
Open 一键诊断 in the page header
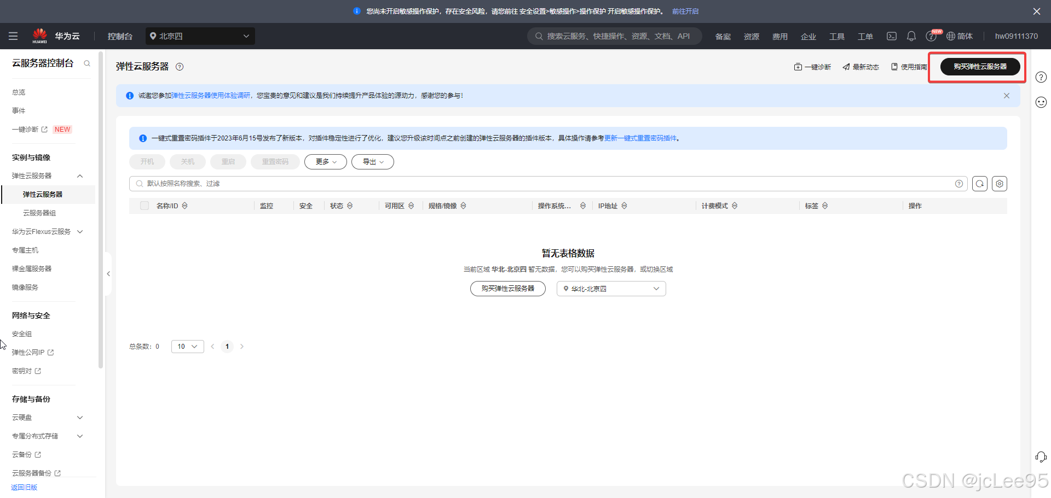tap(812, 67)
